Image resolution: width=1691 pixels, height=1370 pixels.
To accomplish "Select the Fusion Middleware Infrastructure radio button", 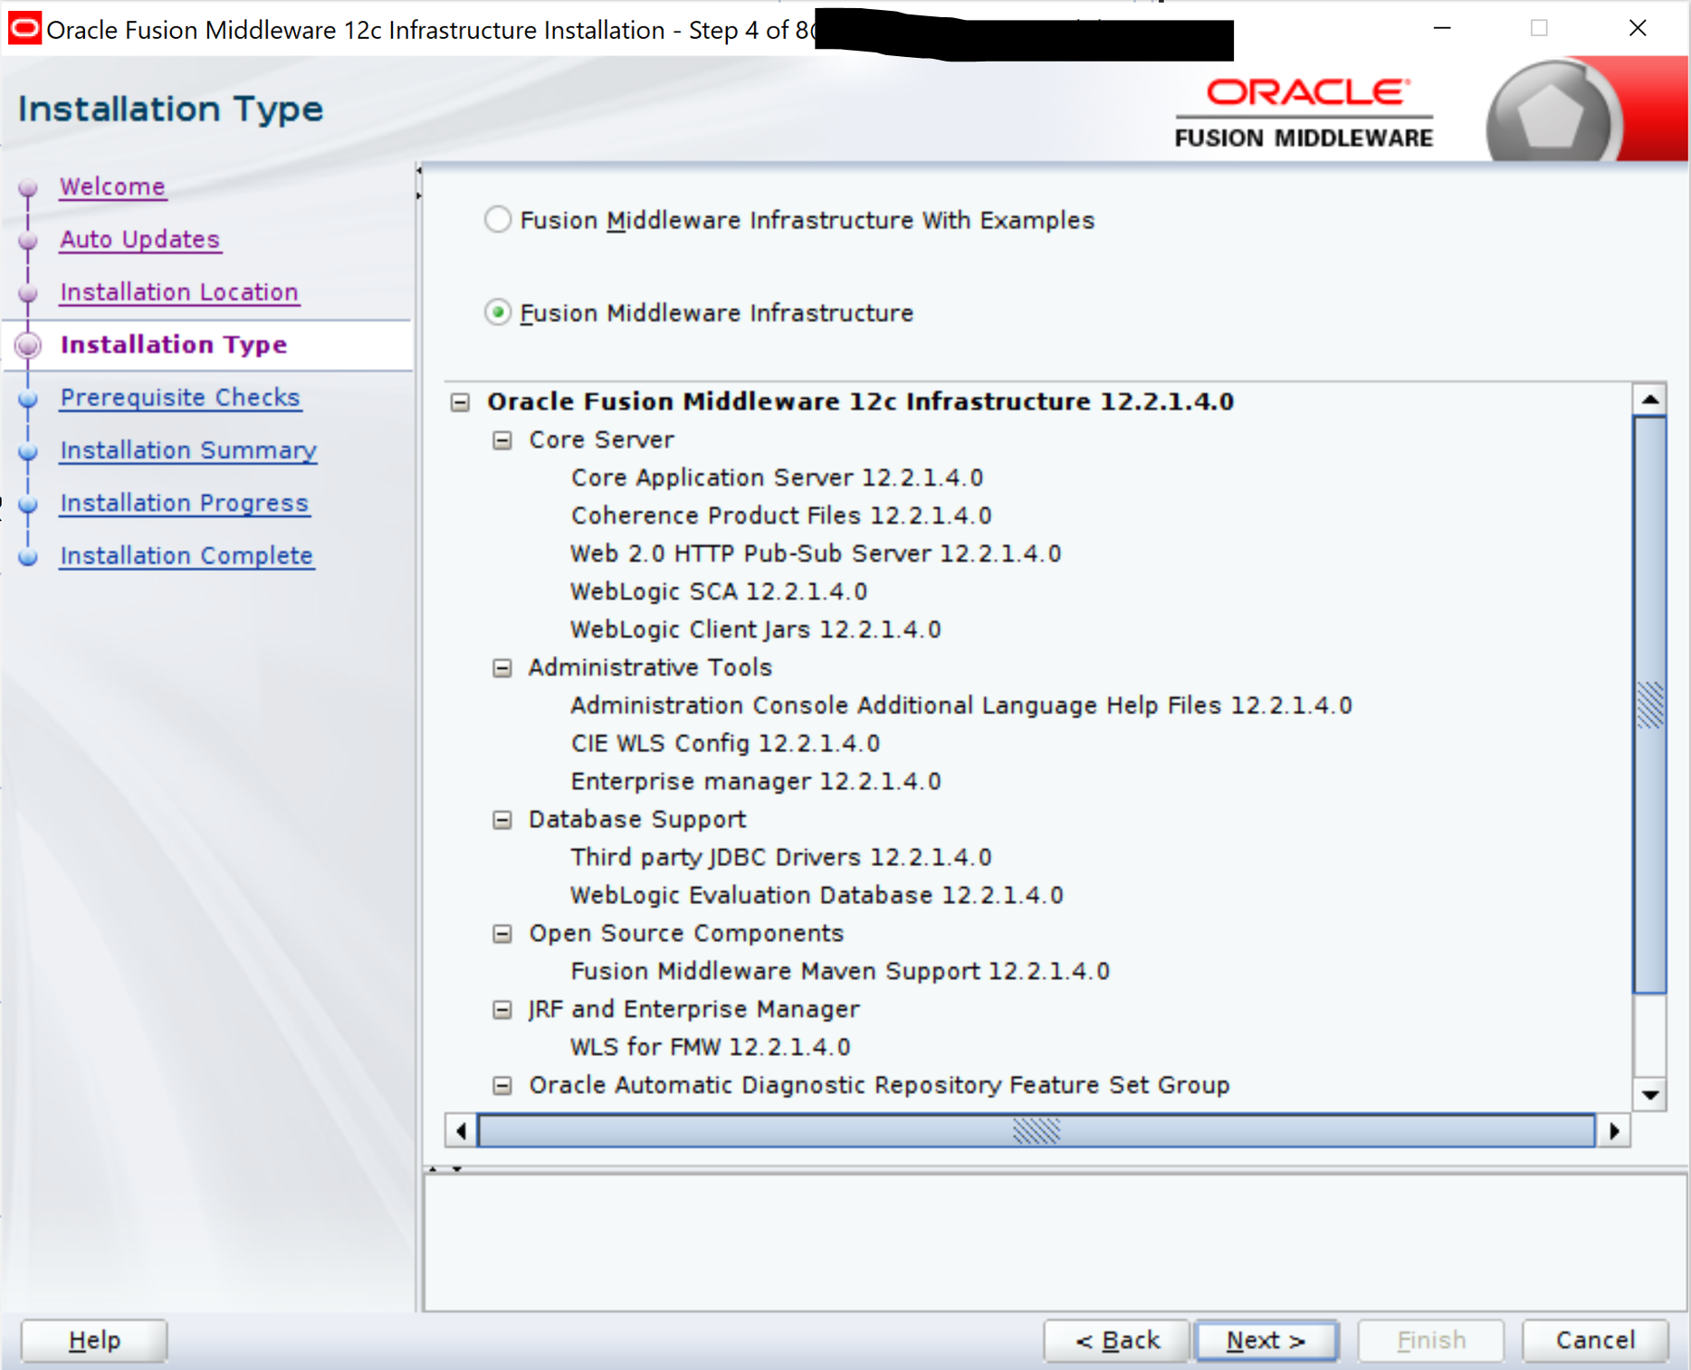I will coord(498,312).
